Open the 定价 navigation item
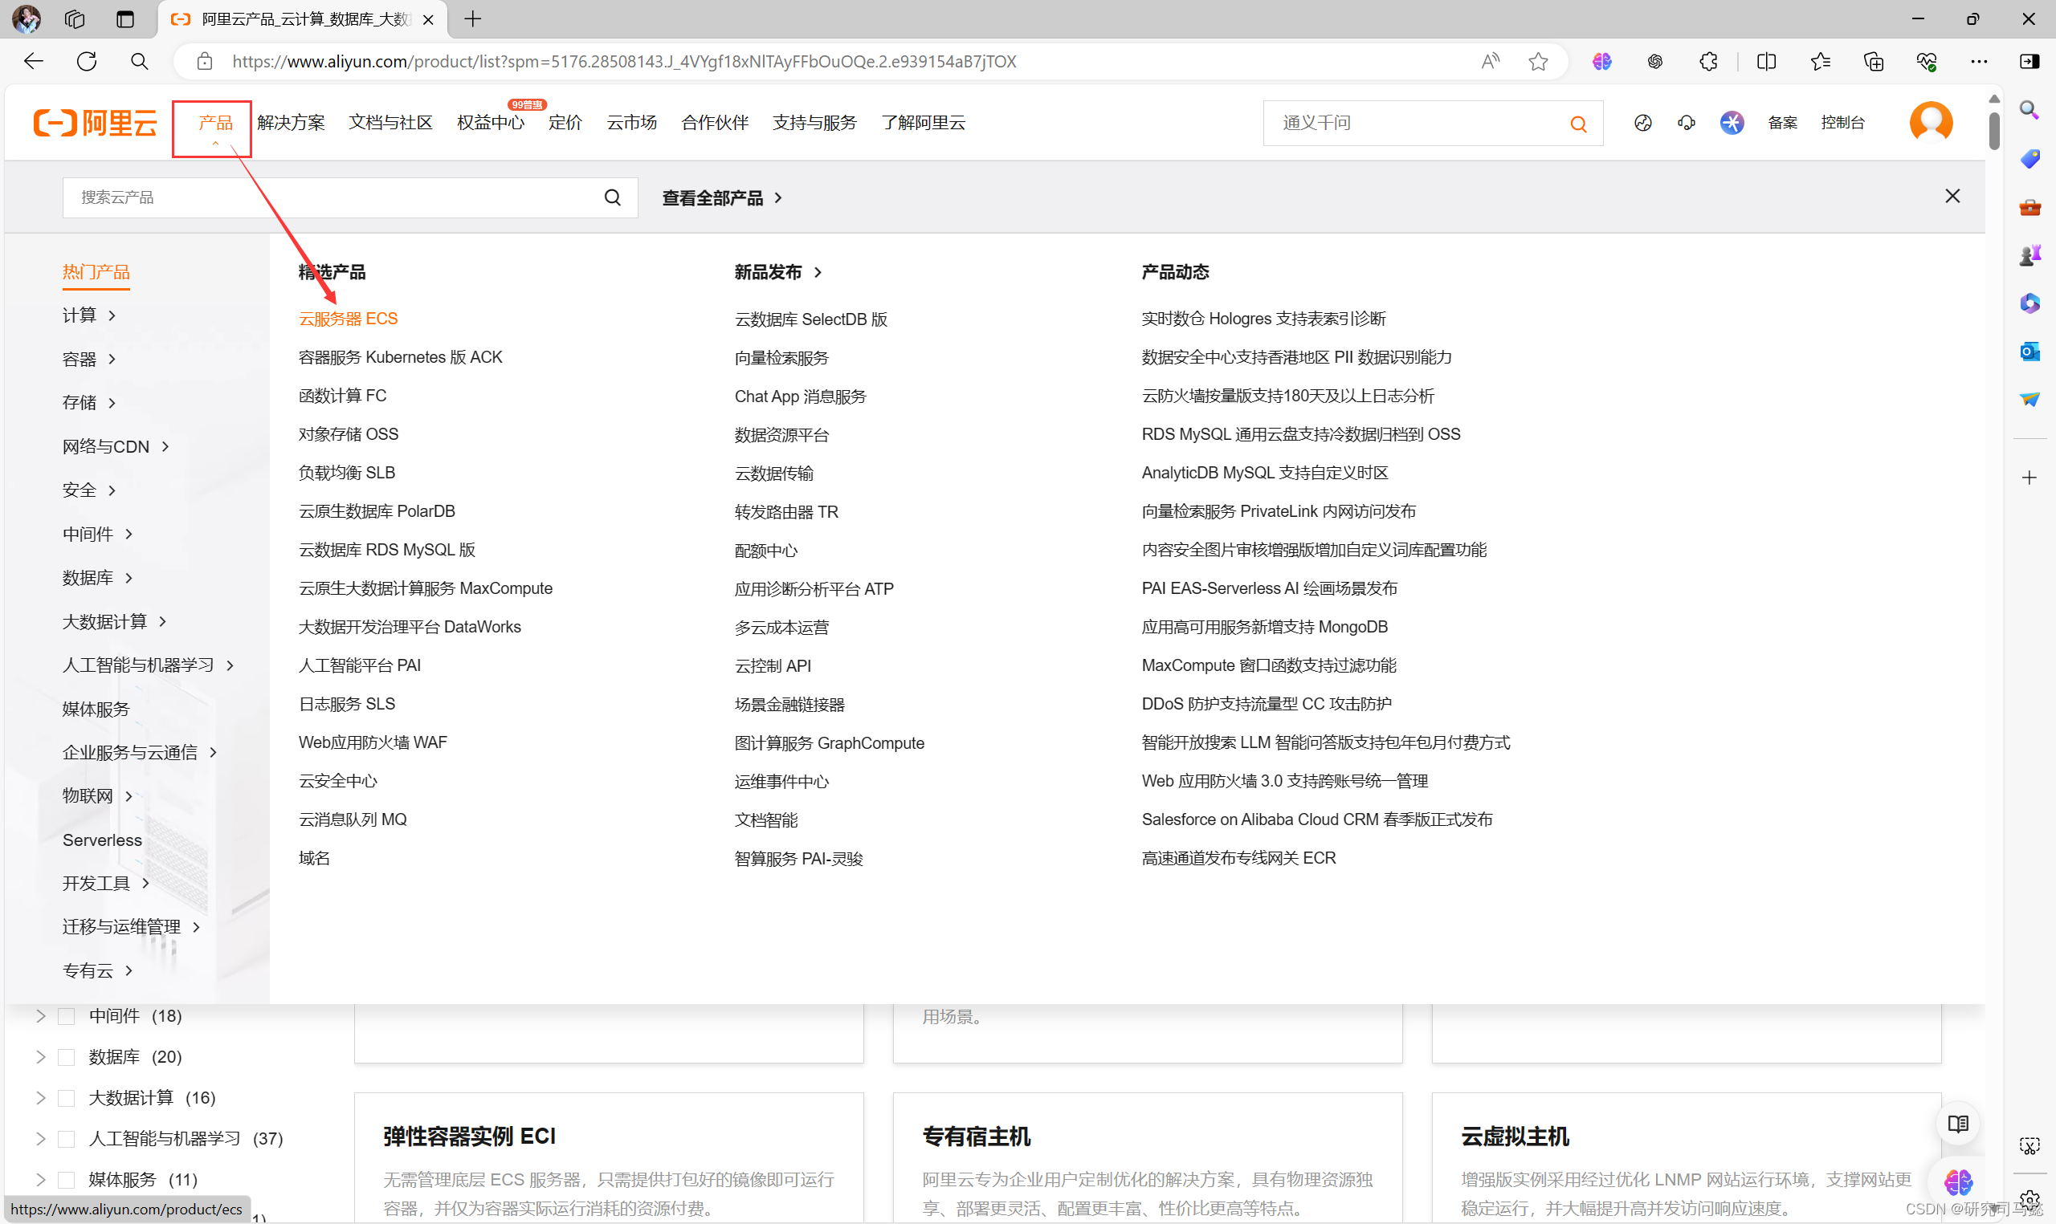Viewport: 2056px width, 1224px height. 565,123
